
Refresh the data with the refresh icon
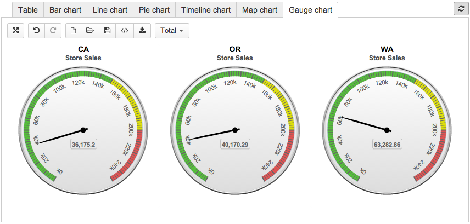pos(460,9)
